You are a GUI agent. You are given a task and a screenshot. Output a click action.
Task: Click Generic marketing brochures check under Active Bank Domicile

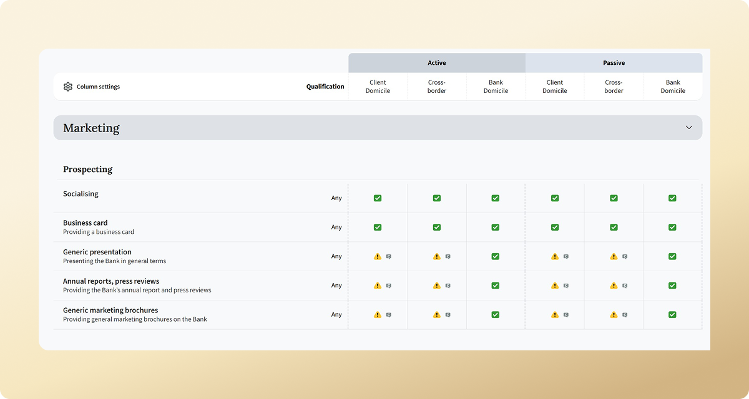point(496,315)
